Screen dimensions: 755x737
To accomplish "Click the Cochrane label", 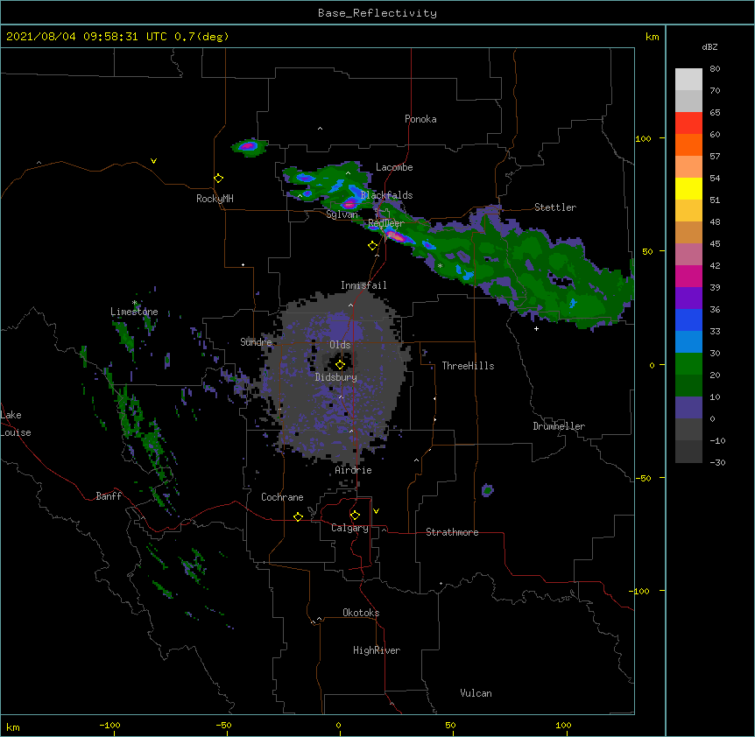I will (x=282, y=497).
